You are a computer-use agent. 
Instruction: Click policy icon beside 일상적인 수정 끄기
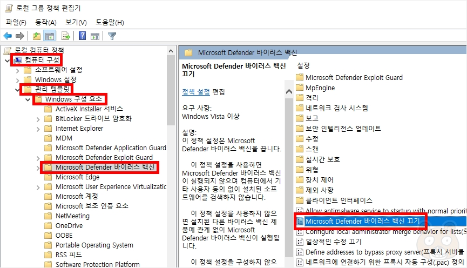300,242
